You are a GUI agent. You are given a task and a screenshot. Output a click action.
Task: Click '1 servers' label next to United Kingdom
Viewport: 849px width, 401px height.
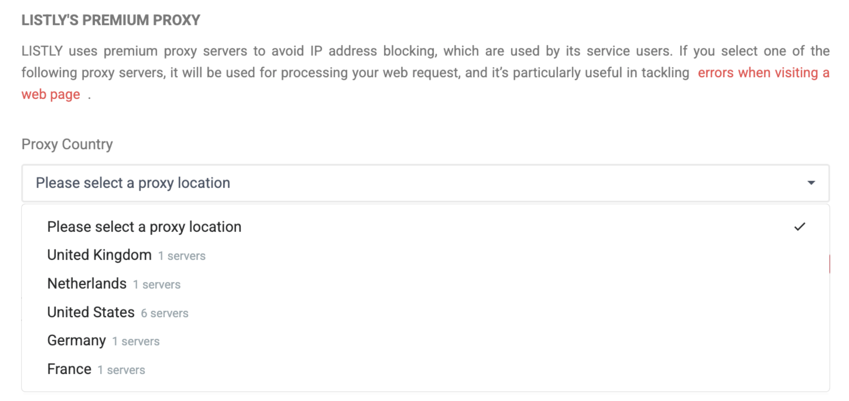click(182, 256)
